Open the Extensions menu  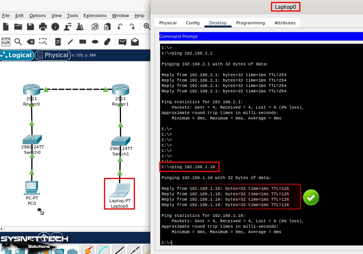(95, 15)
